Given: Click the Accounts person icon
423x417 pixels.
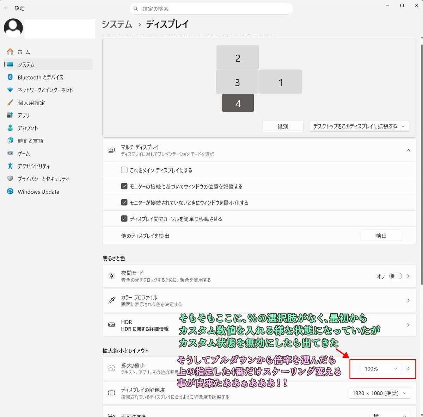Looking at the screenshot, I should pyautogui.click(x=10, y=128).
